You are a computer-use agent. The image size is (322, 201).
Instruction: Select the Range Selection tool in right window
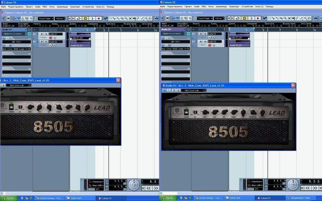pos(269,18)
